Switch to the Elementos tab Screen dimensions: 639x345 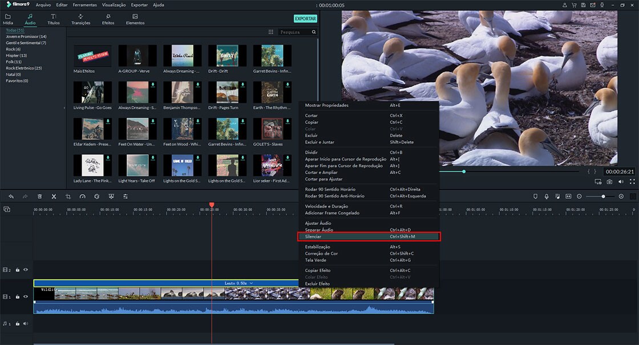coord(135,19)
